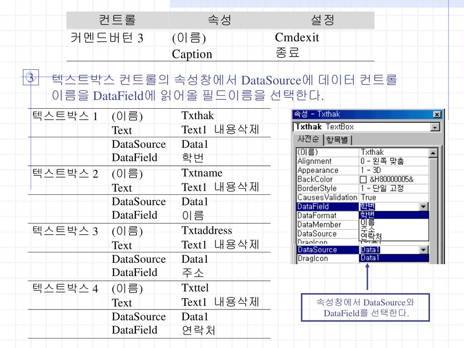Screen dimensions: 464x348
Task: Click the Txthak name value cell
Action: click(394, 152)
